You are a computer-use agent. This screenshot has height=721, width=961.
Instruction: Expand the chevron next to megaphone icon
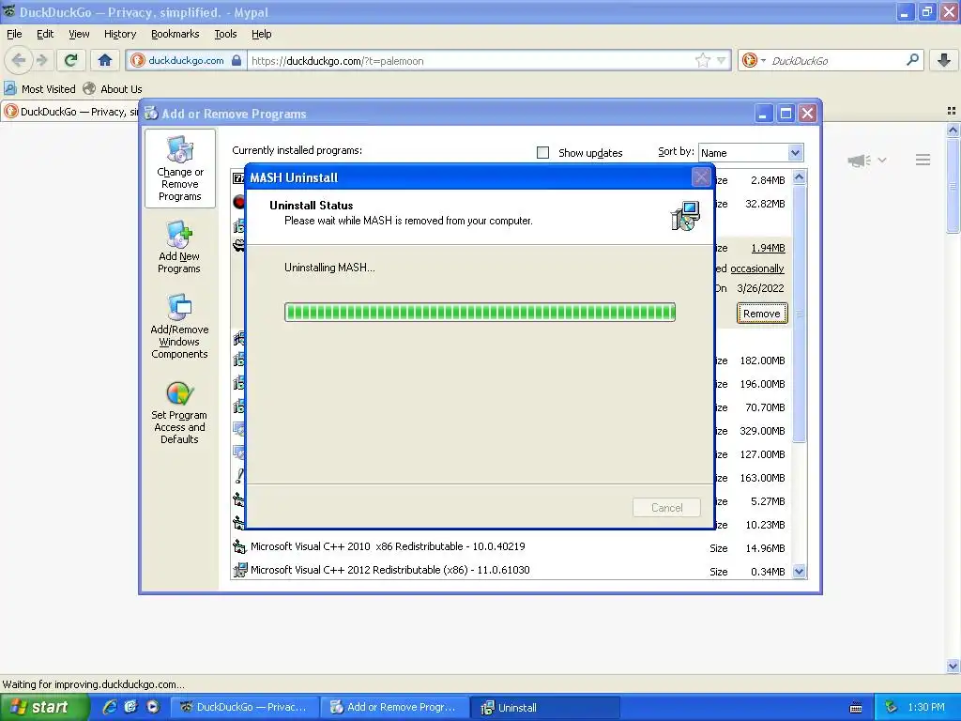coord(882,160)
